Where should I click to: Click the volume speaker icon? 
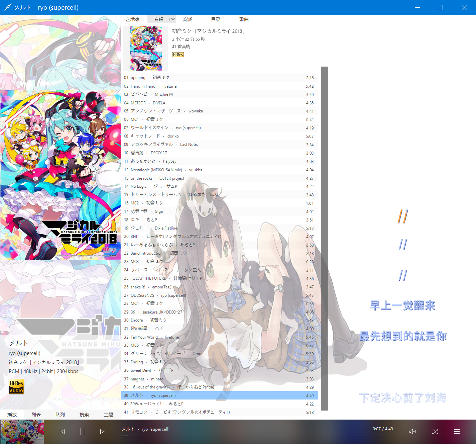413,432
